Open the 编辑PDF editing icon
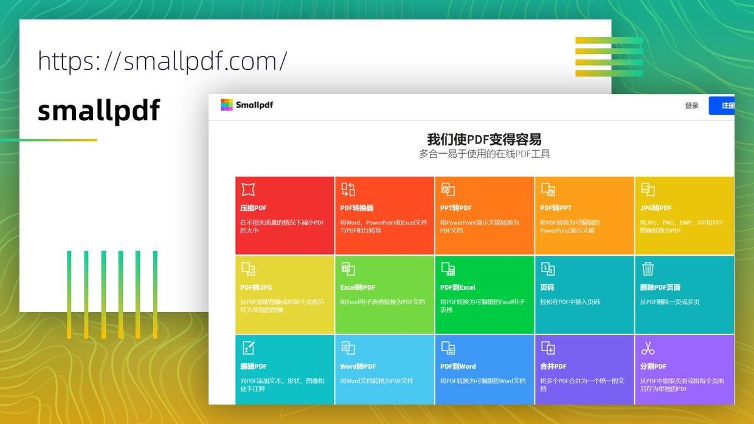 tap(248, 347)
